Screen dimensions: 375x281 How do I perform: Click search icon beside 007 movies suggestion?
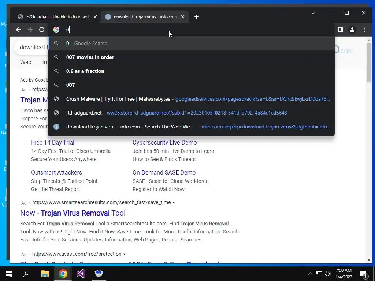56,57
